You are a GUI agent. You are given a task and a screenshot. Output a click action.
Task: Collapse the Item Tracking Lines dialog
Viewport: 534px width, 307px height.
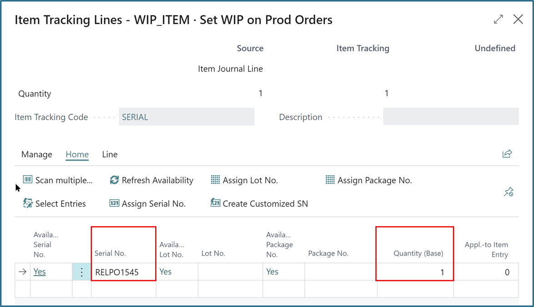(518, 19)
